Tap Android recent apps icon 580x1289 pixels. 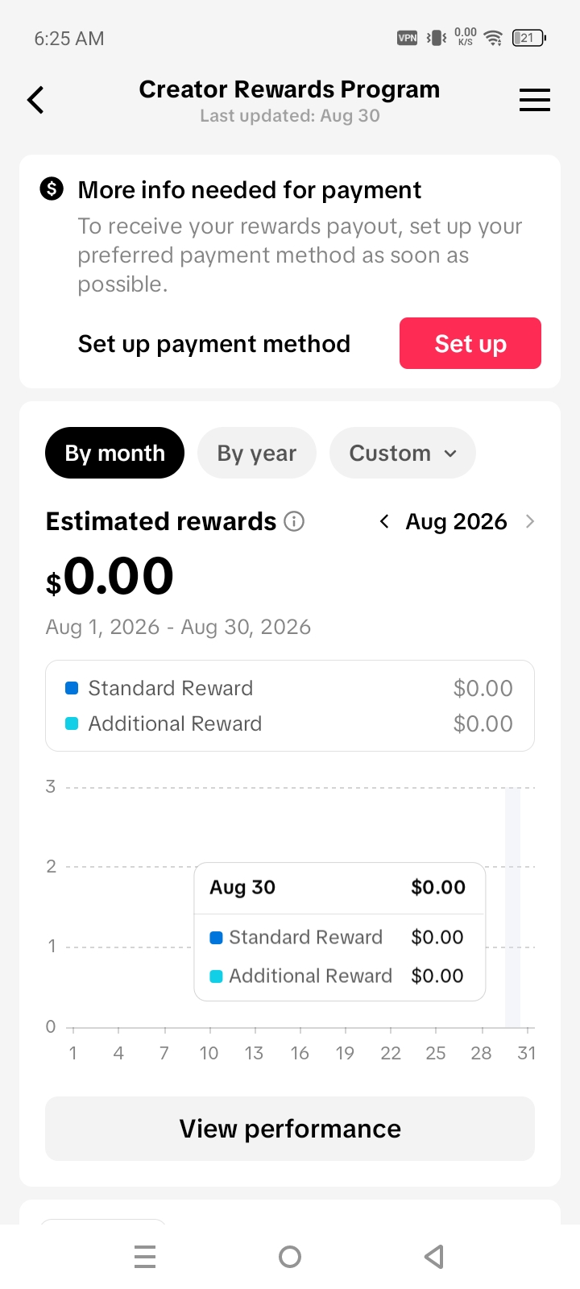pos(145,1257)
